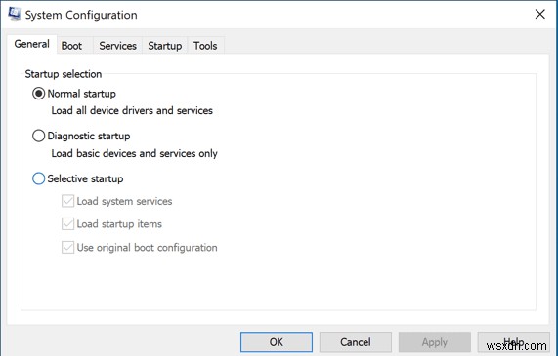558x356 pixels.
Task: Click the 'Load basic devices and services only' text
Action: pyautogui.click(x=135, y=153)
